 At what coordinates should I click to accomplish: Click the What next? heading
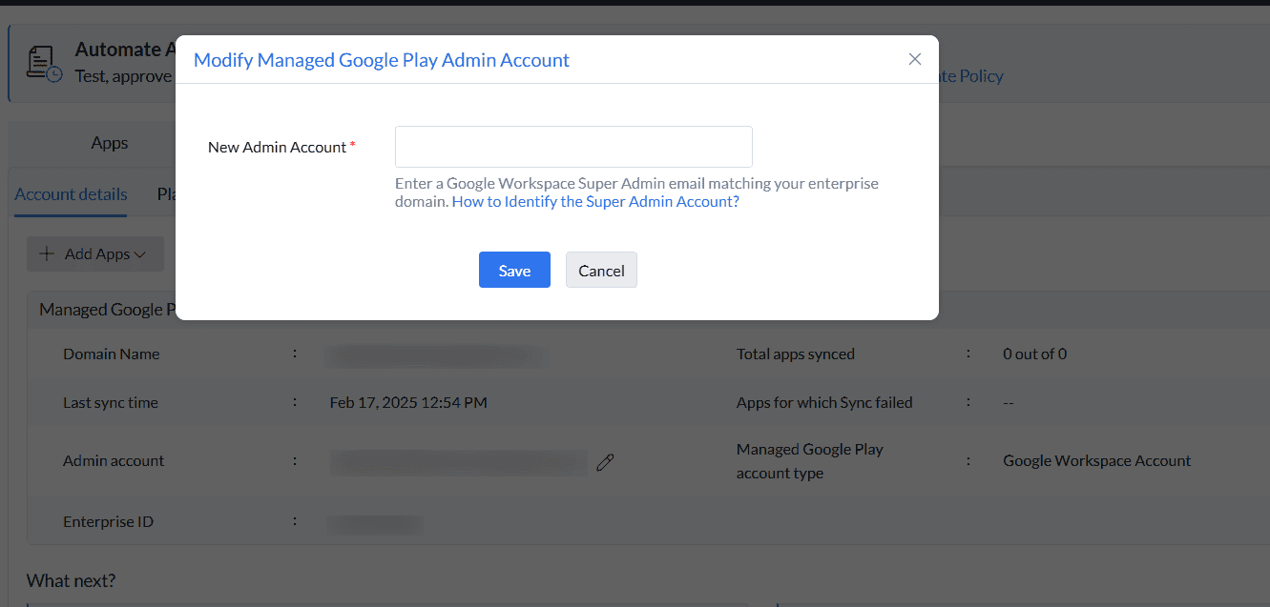[71, 580]
